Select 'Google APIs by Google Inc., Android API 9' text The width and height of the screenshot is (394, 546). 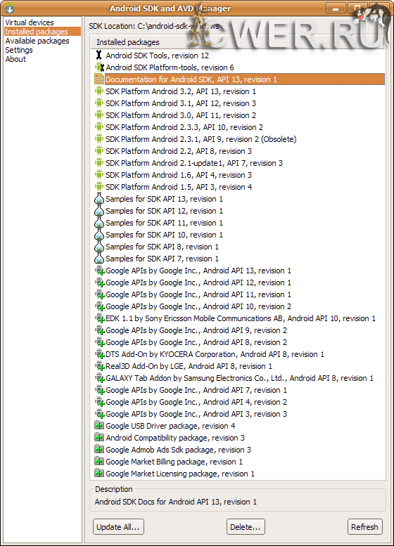tap(196, 330)
